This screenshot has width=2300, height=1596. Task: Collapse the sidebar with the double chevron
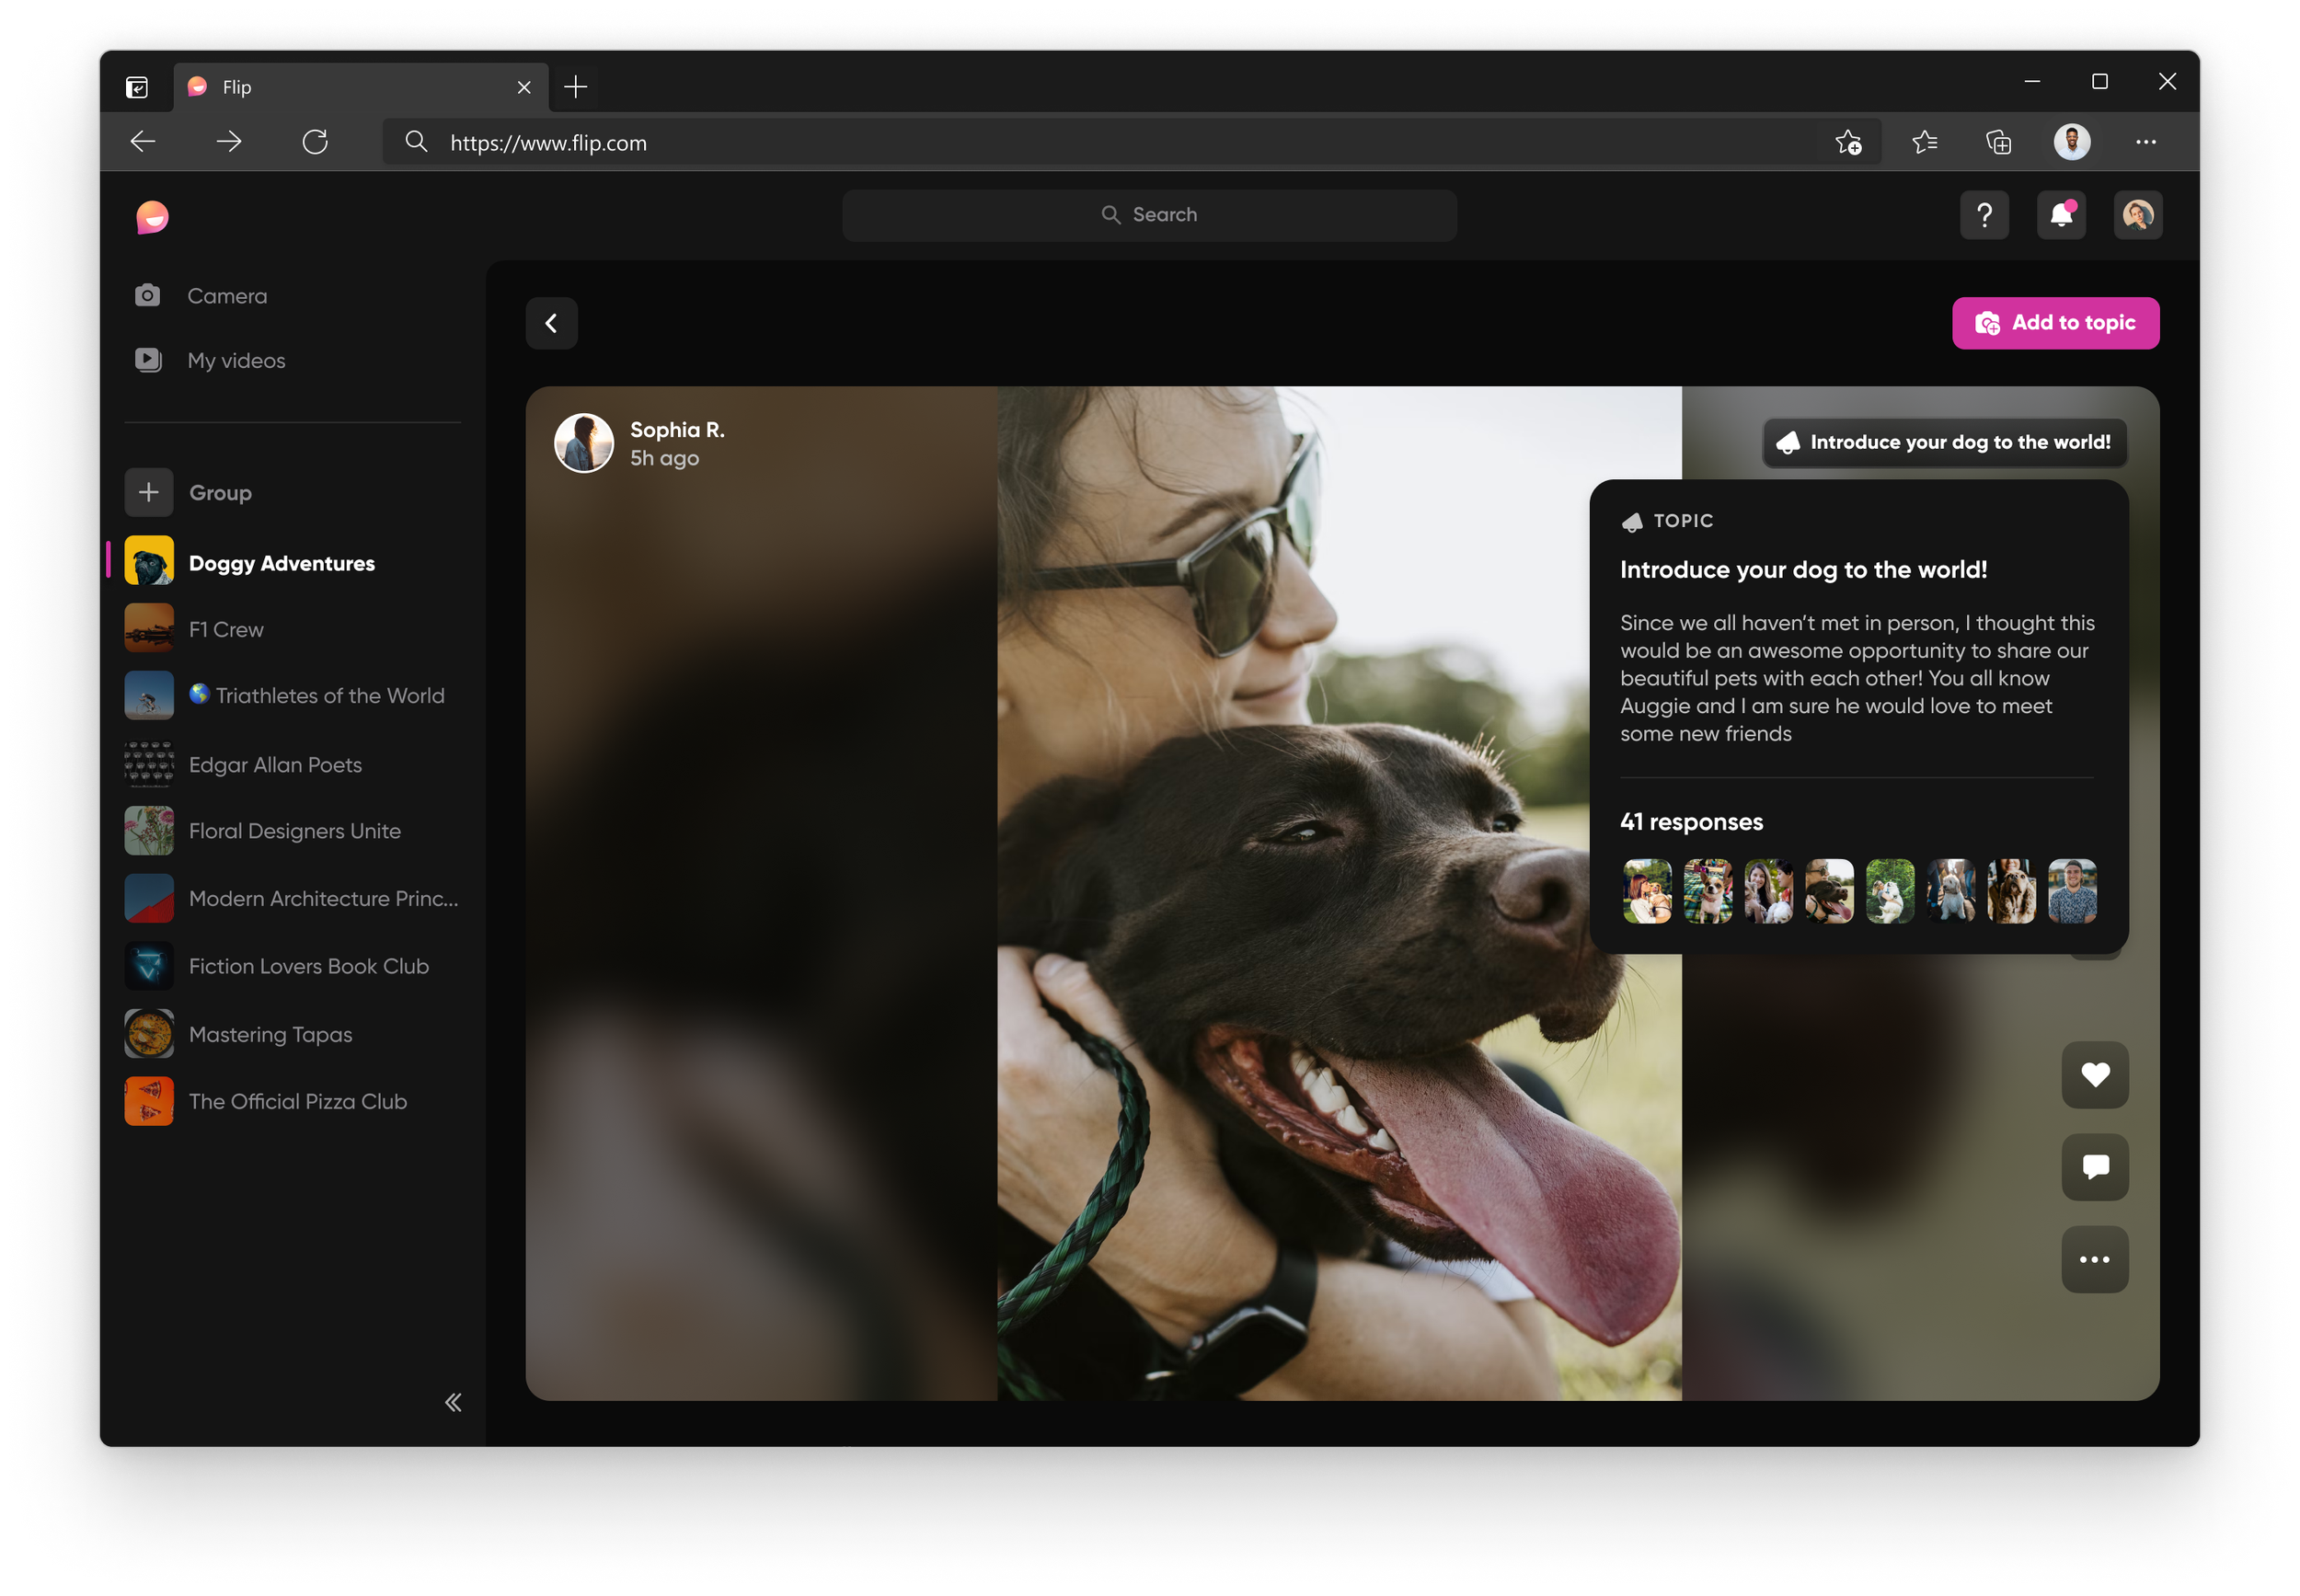(453, 1402)
